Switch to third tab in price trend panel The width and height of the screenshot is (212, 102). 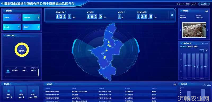coord(196,46)
